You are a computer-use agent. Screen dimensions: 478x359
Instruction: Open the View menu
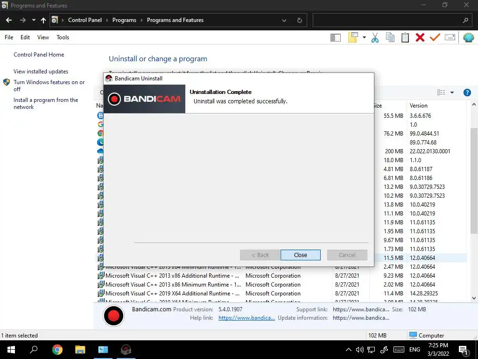tap(43, 37)
